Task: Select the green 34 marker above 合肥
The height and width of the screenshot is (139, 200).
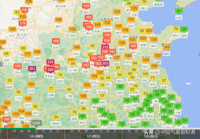Action: click(x=135, y=99)
